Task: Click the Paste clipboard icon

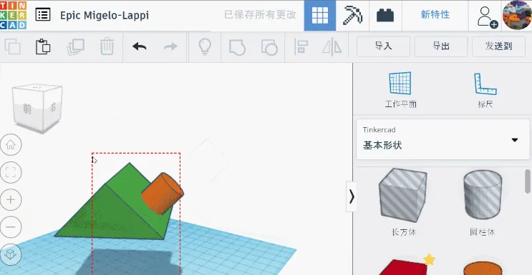Action: (43, 46)
